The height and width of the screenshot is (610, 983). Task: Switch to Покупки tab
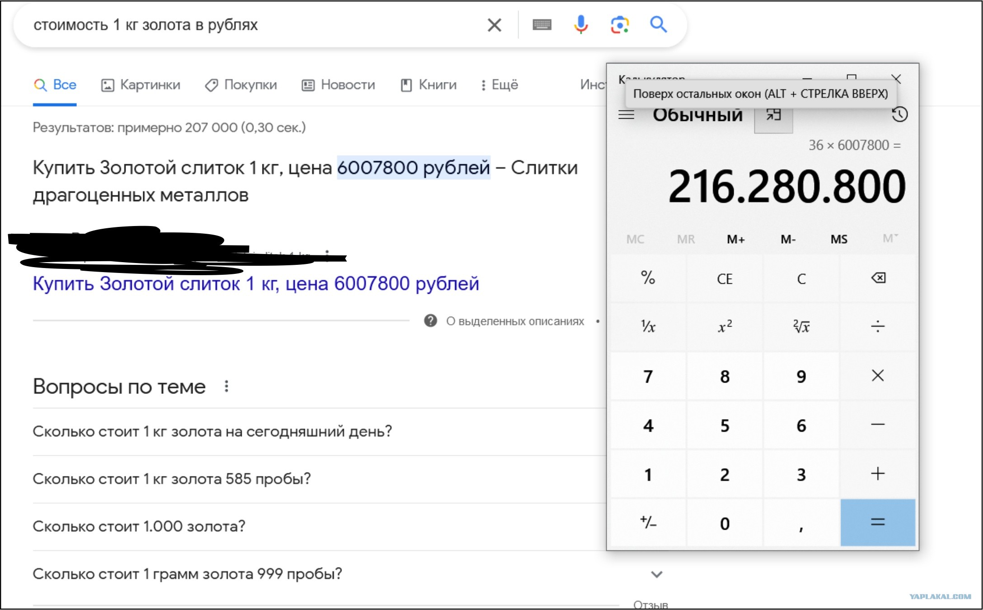[x=241, y=85]
